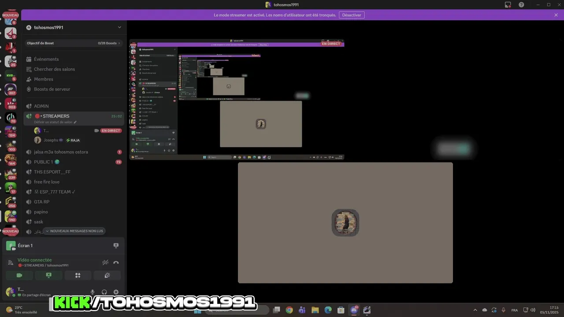
Task: Show hidden system tray icons
Action: point(475,310)
